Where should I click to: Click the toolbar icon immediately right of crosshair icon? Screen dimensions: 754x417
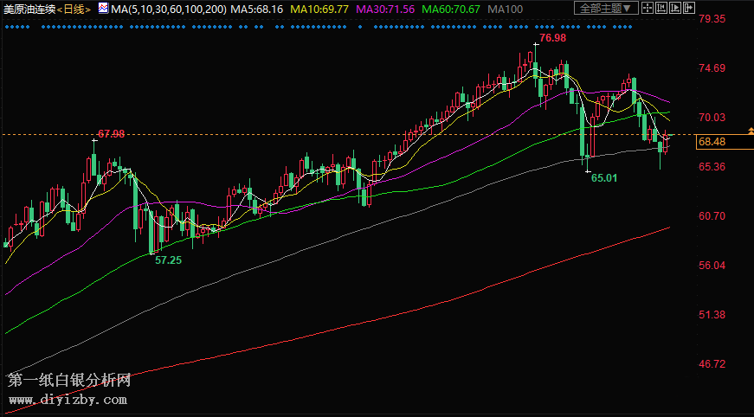[x=662, y=9]
